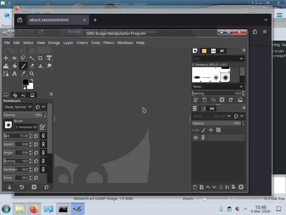The image size is (286, 215).
Task: Swap foreground and background colors
Action: point(32,80)
